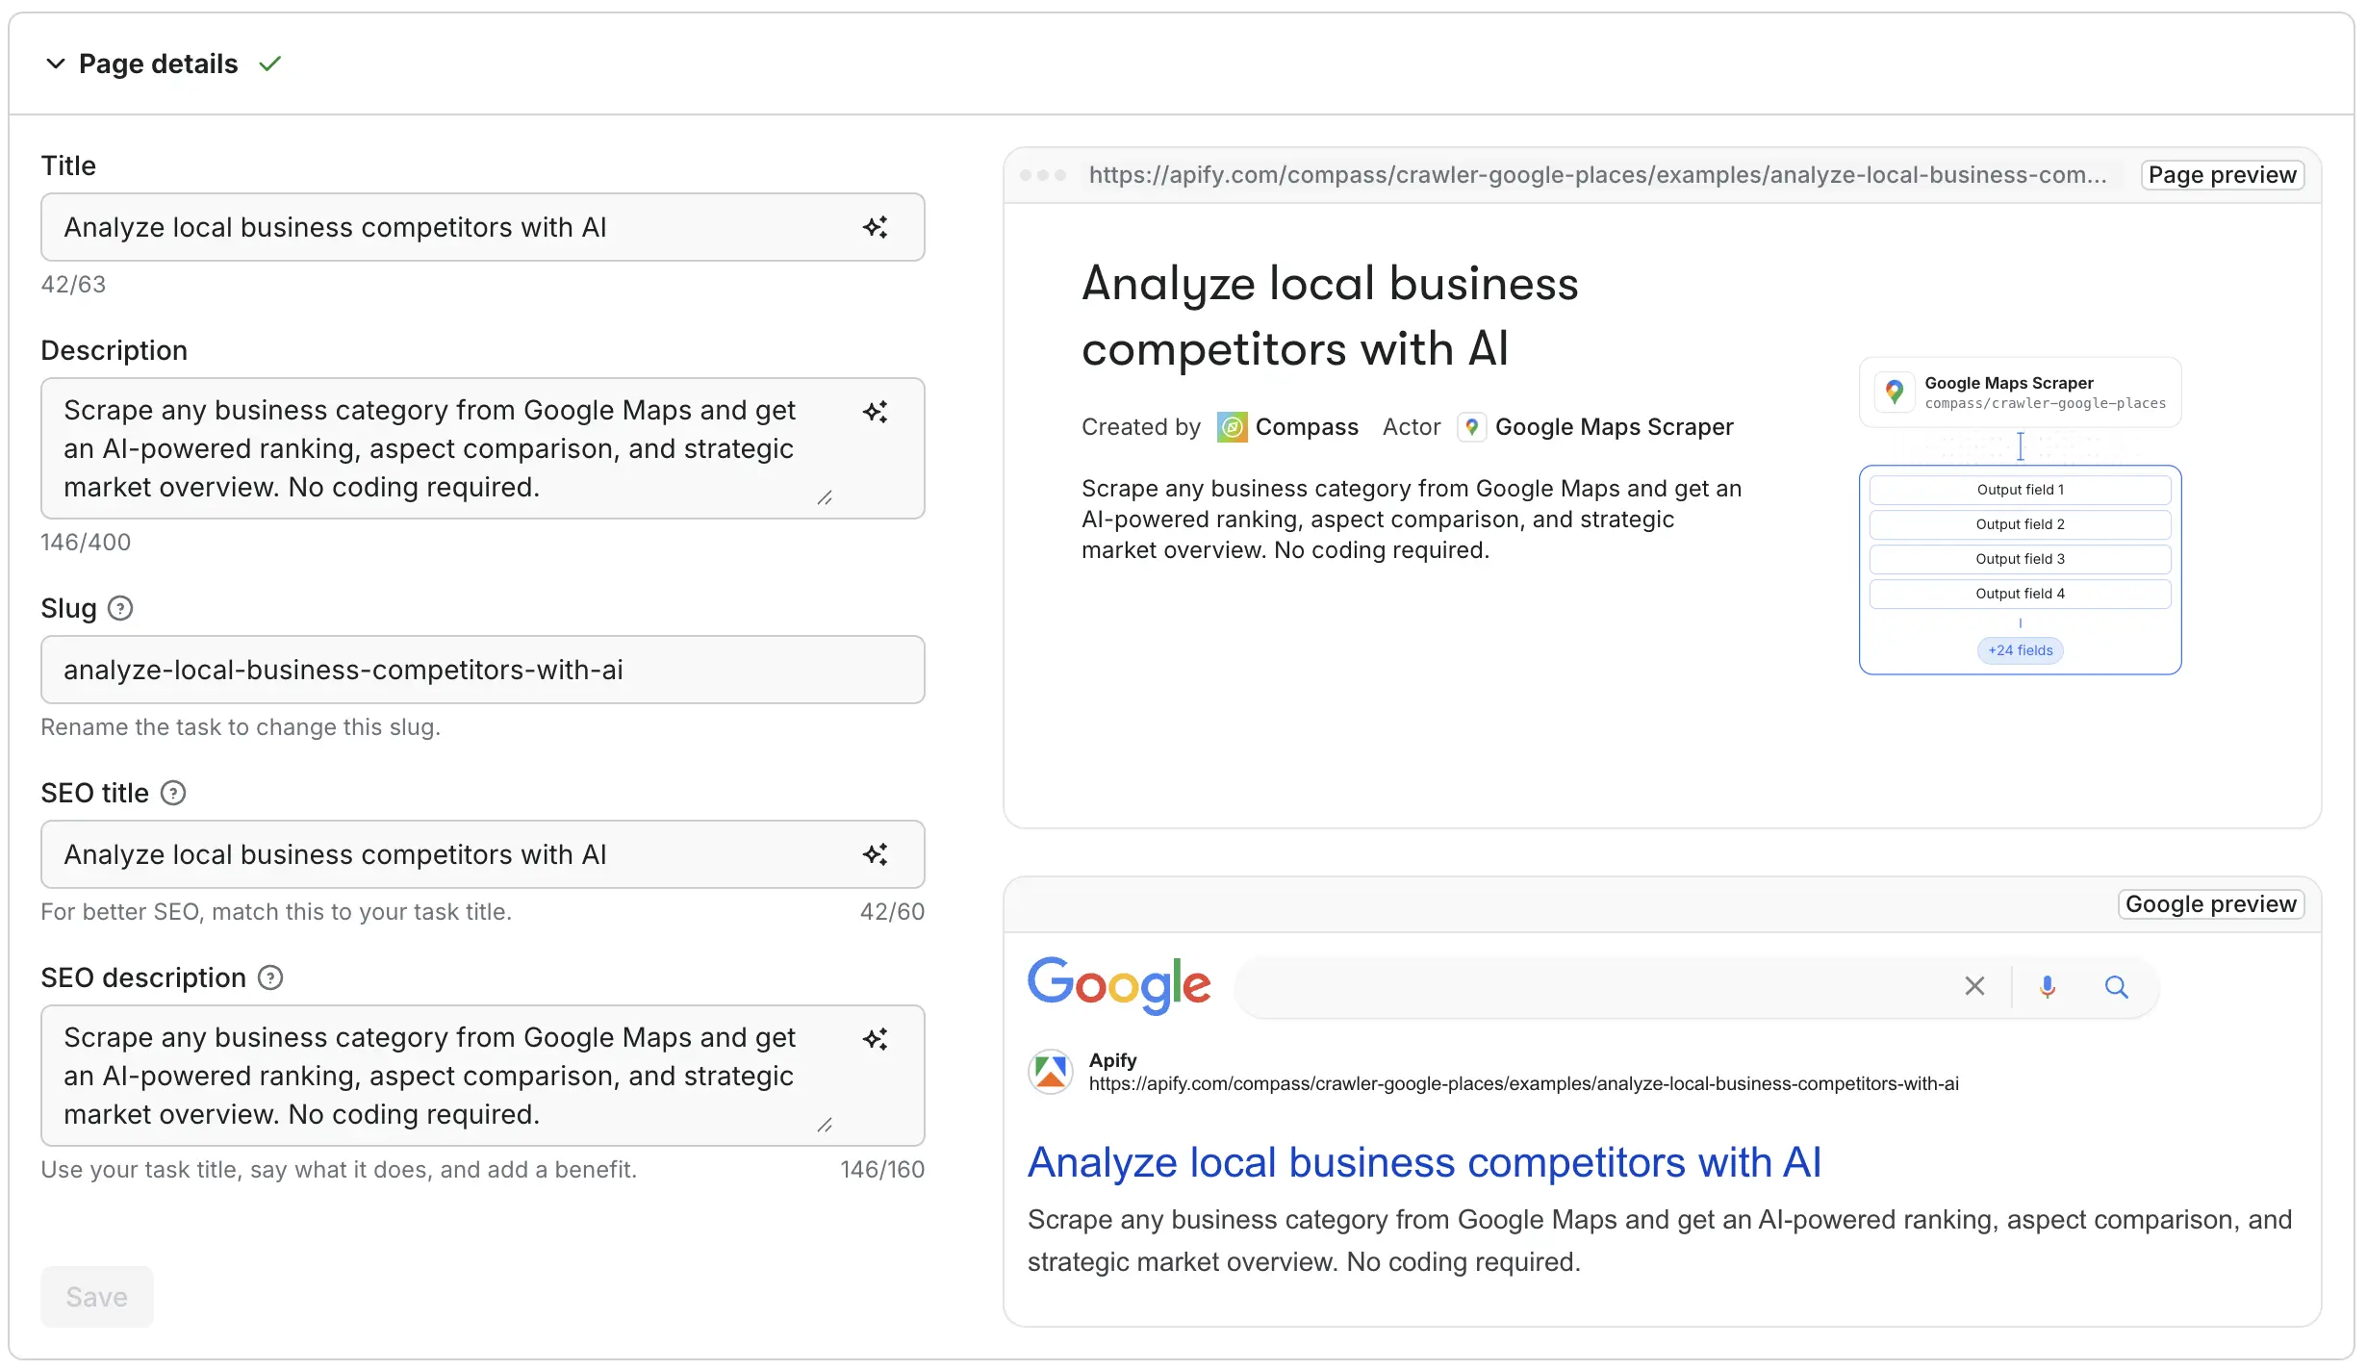The image size is (2367, 1370).
Task: Open the SEO description help icon
Action: pyautogui.click(x=271, y=977)
